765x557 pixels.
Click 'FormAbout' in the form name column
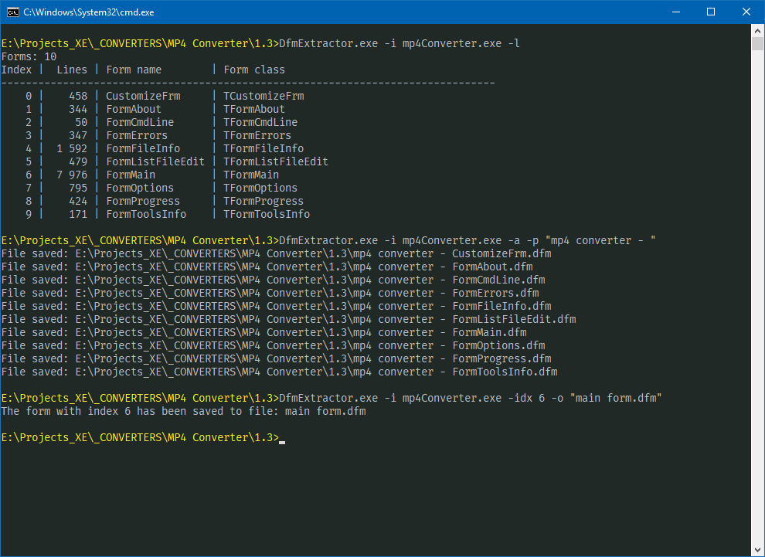pyautogui.click(x=134, y=109)
